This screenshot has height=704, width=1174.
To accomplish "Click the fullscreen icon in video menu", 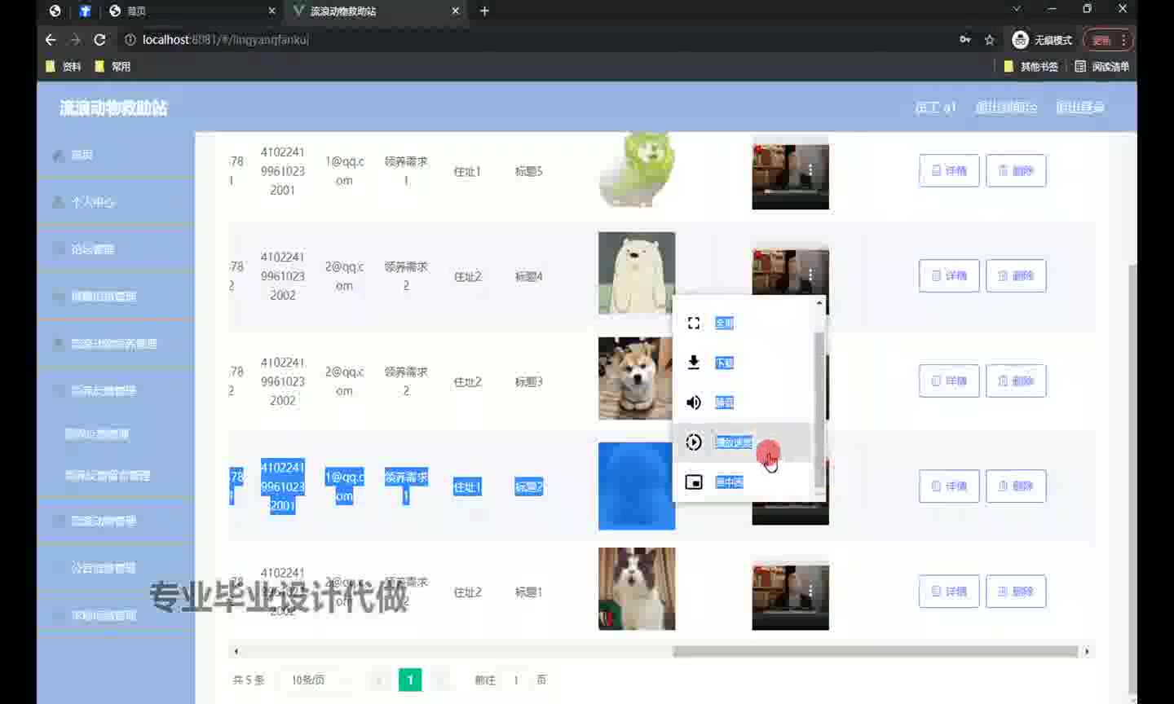I will (694, 323).
